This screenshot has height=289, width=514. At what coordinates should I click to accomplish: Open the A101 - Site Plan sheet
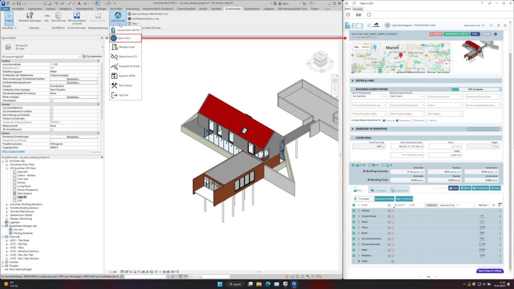coord(19,244)
